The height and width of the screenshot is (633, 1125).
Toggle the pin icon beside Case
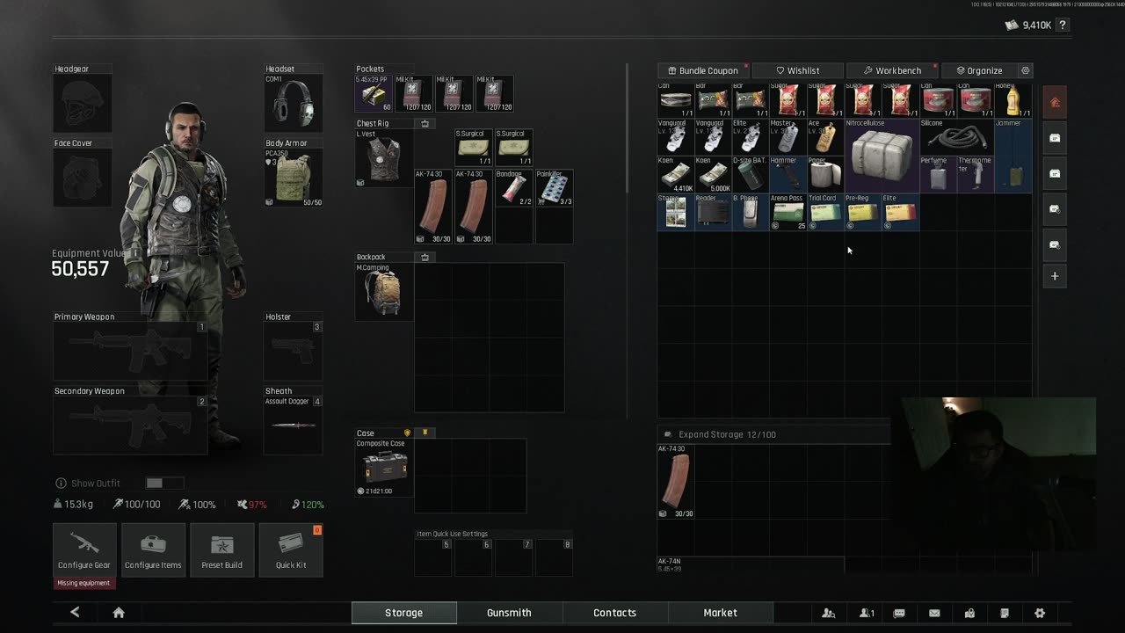425,433
